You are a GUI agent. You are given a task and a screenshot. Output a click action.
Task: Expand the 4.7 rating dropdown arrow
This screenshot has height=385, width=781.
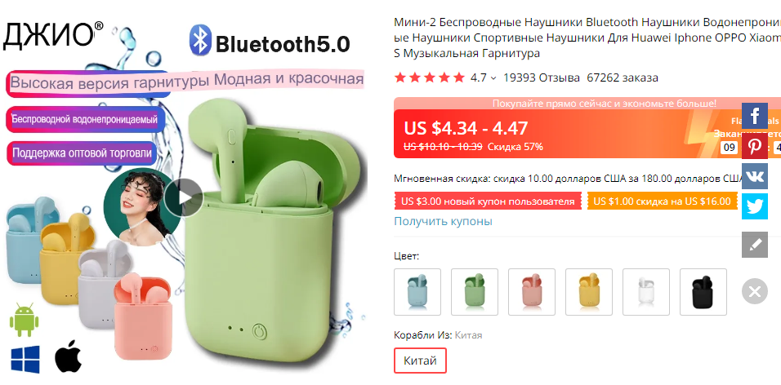(493, 78)
